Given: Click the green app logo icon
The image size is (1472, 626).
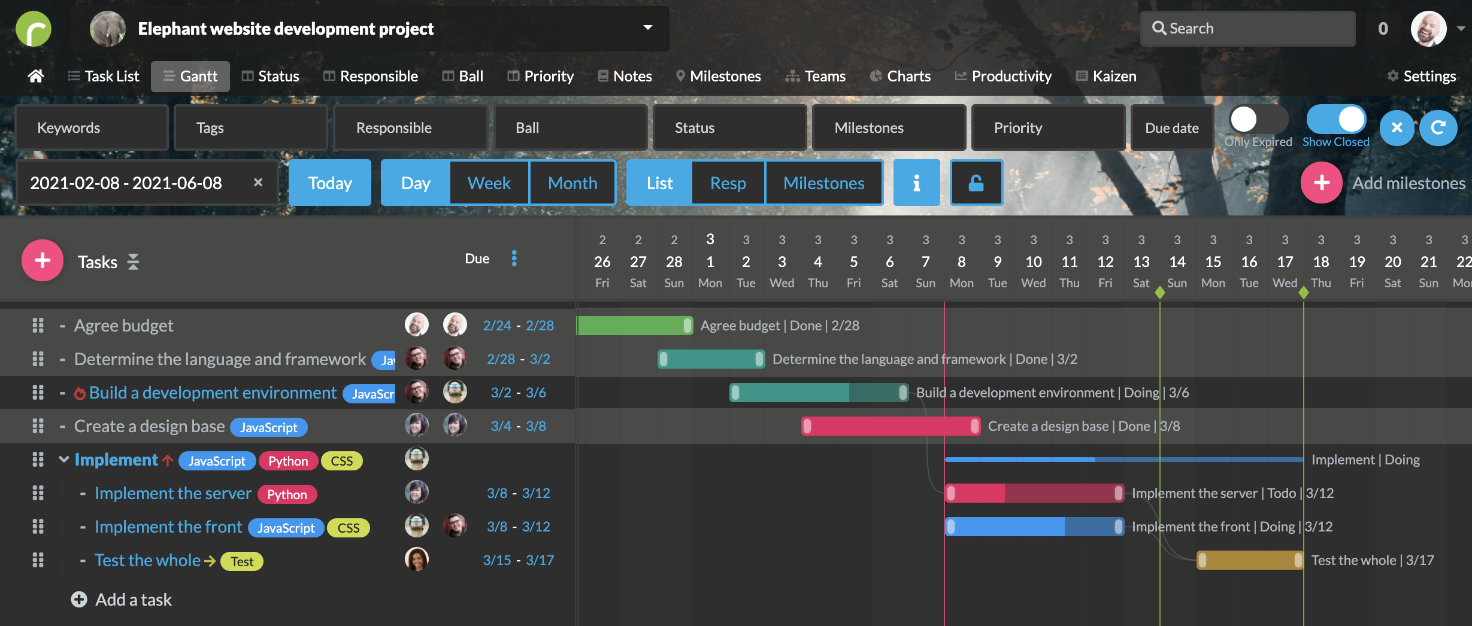Looking at the screenshot, I should pos(34,29).
